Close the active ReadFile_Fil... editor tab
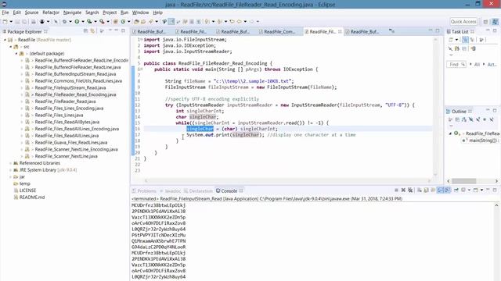 [340, 31]
